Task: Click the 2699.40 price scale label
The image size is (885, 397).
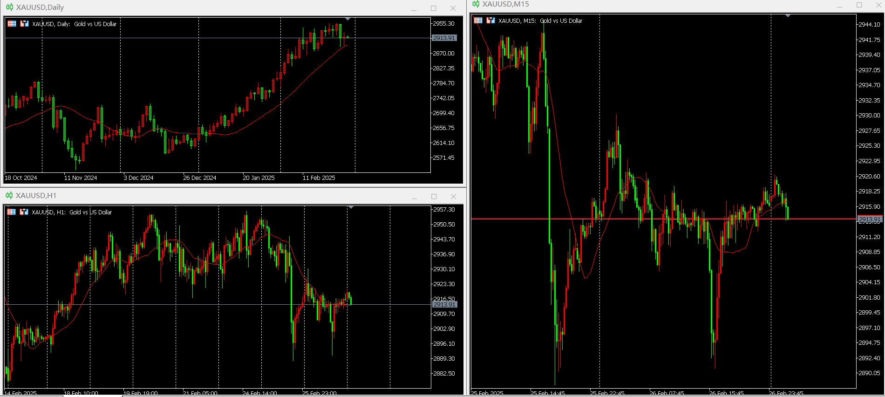Action: [443, 113]
